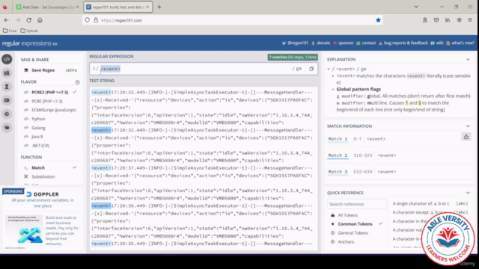
Task: Collapse the root regex explanation node
Action: (329, 69)
